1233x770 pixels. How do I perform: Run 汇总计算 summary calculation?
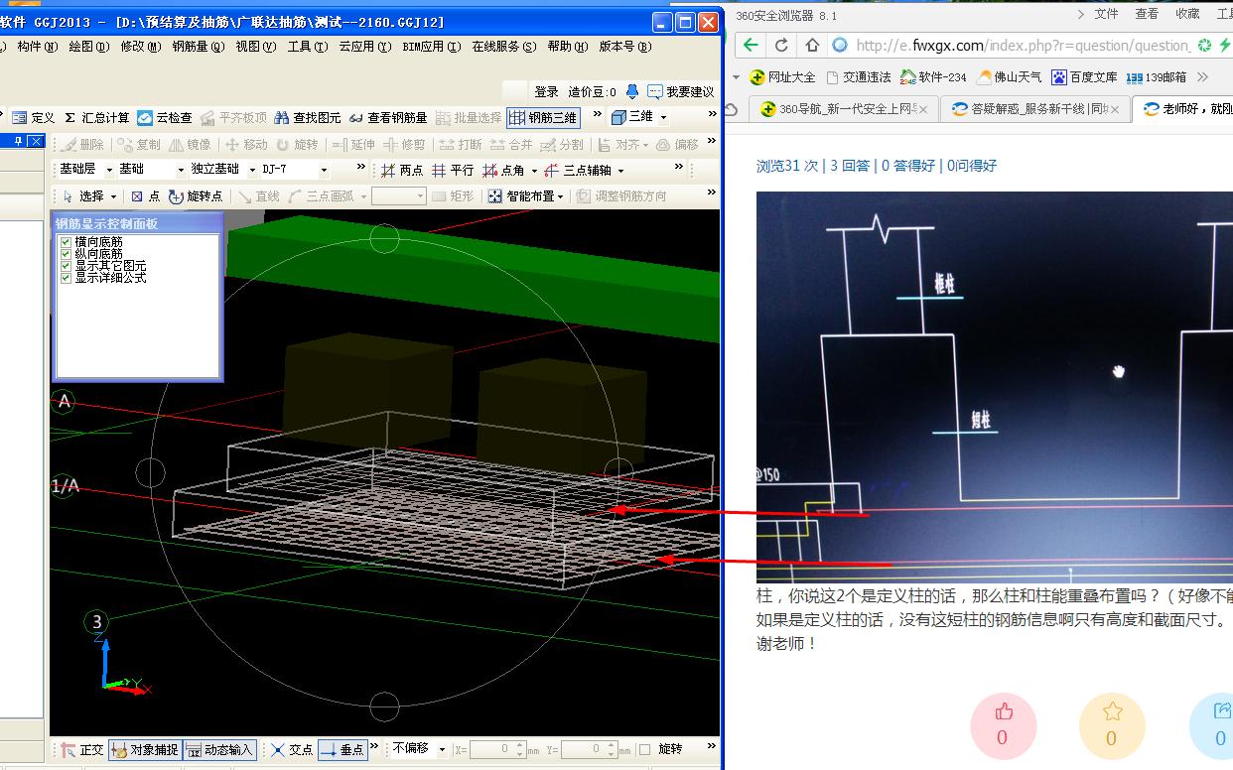96,117
